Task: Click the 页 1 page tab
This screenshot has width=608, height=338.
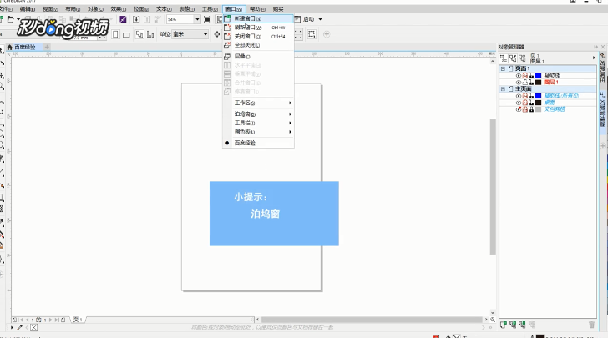Action: tap(78, 320)
